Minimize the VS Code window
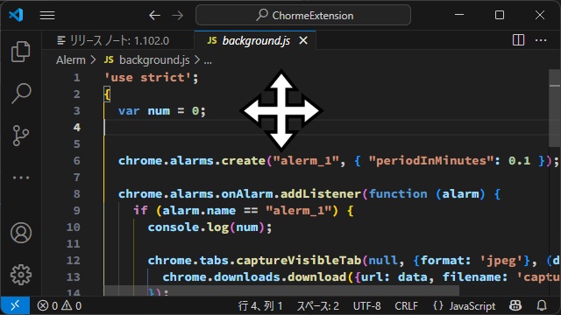Viewport: 561px width, 315px height. pyautogui.click(x=459, y=15)
